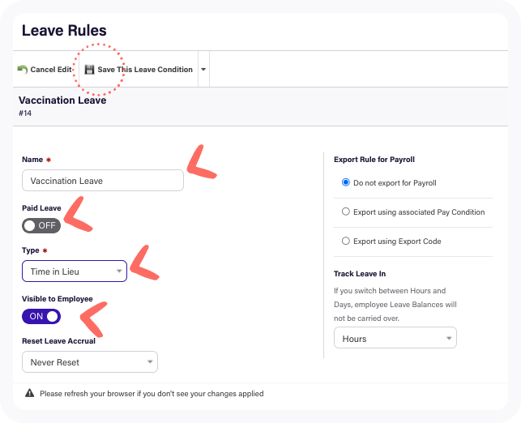Click the Type dropdown arrow icon
The image size is (521, 423).
pyautogui.click(x=119, y=271)
